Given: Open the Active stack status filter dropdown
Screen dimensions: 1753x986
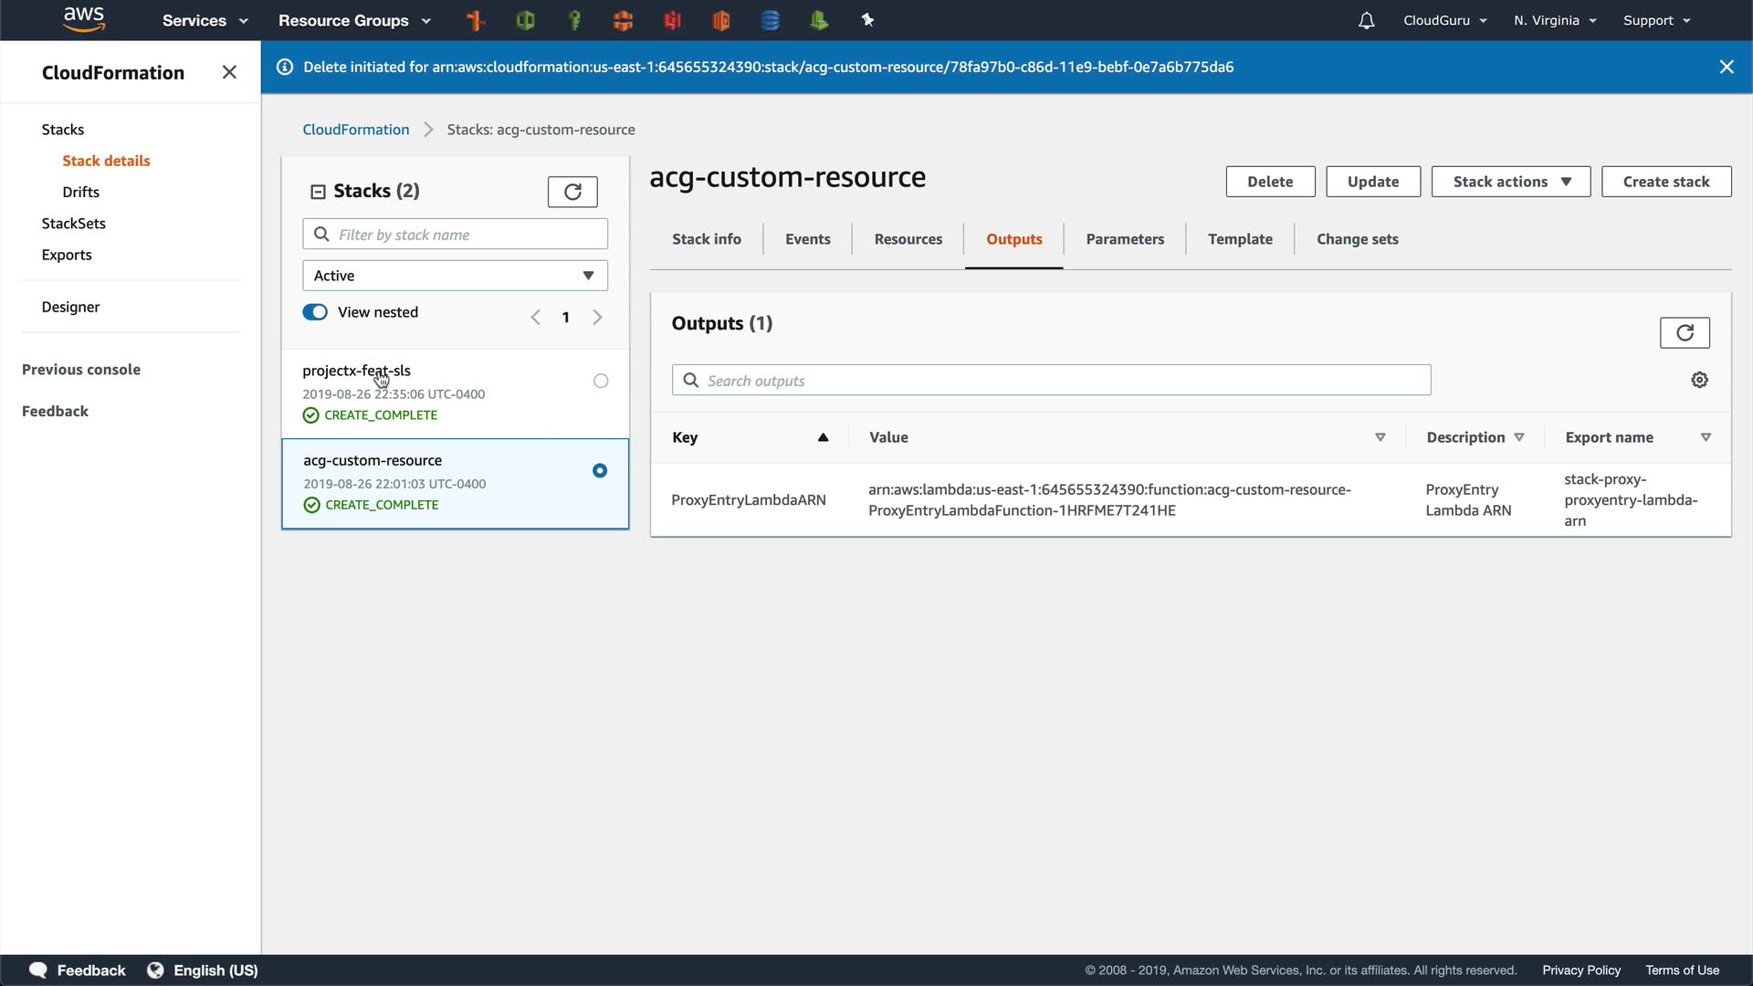Looking at the screenshot, I should (455, 276).
